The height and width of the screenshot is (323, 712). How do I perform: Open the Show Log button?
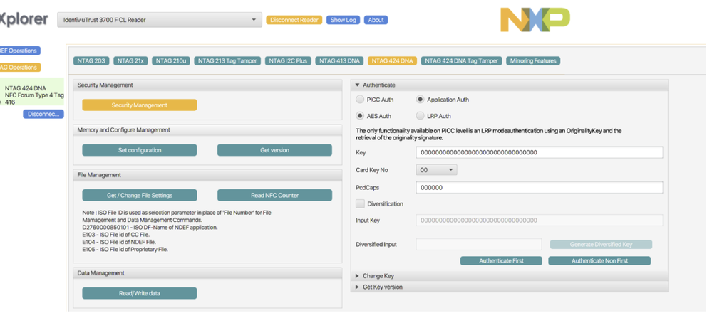(344, 20)
